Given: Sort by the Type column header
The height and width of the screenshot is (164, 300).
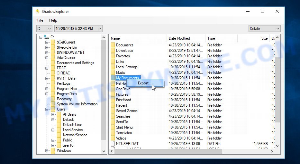Looking at the screenshot, I should (221, 38).
